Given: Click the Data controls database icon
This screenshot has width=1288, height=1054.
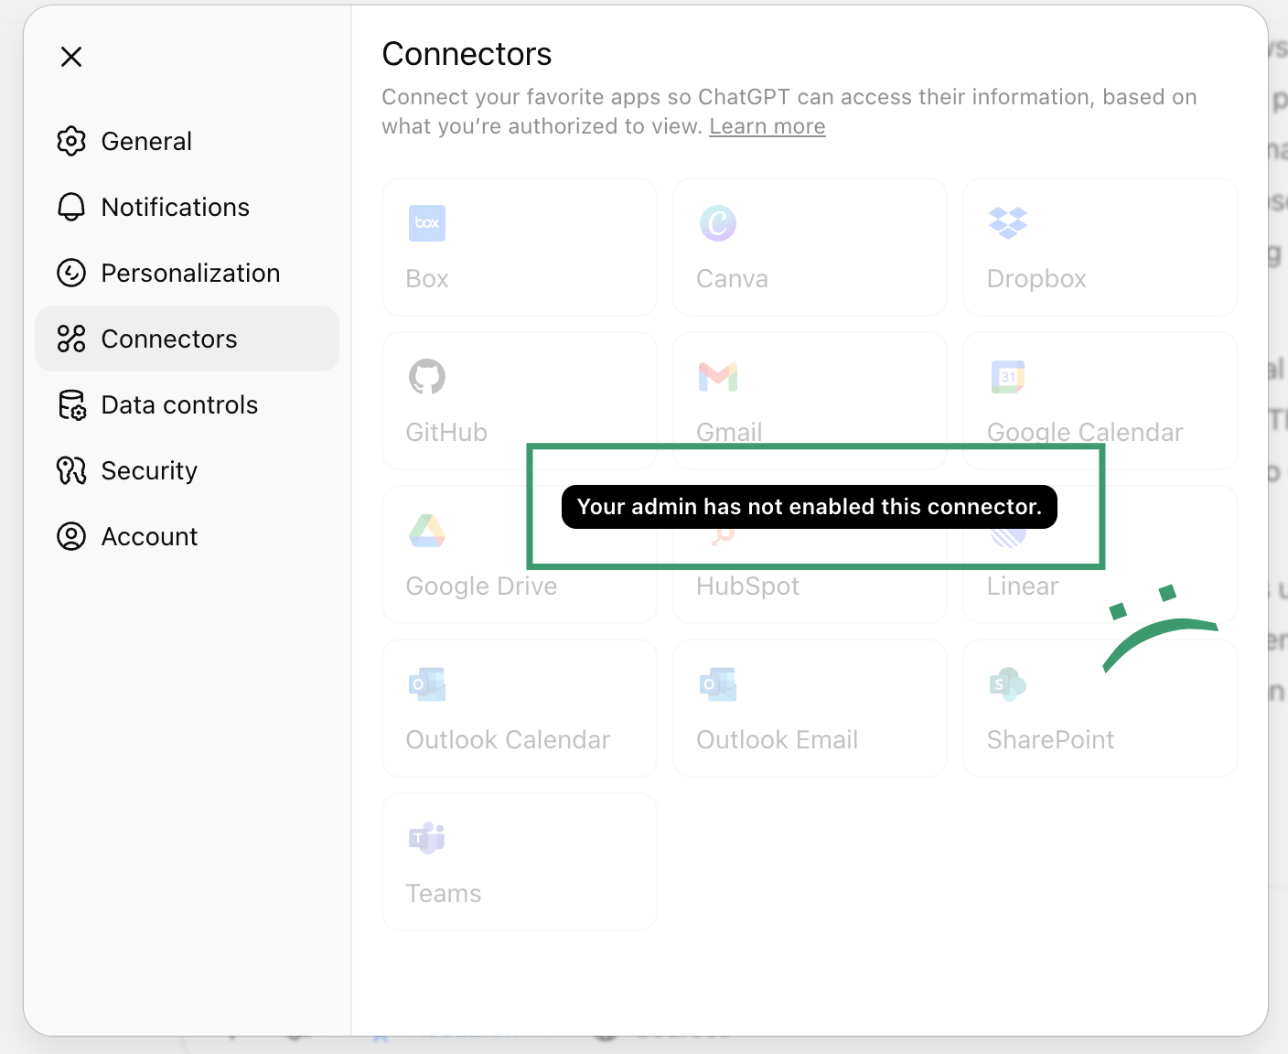Looking at the screenshot, I should click(71, 404).
